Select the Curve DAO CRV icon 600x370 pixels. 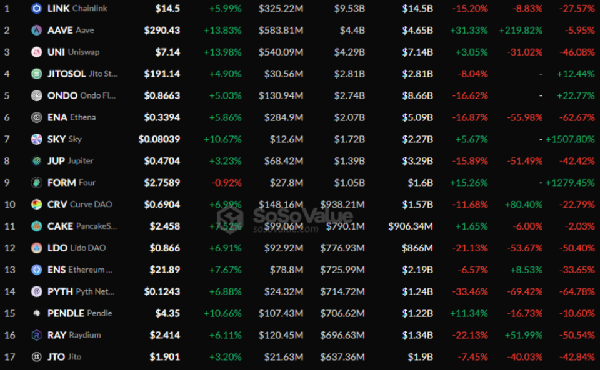pos(36,205)
